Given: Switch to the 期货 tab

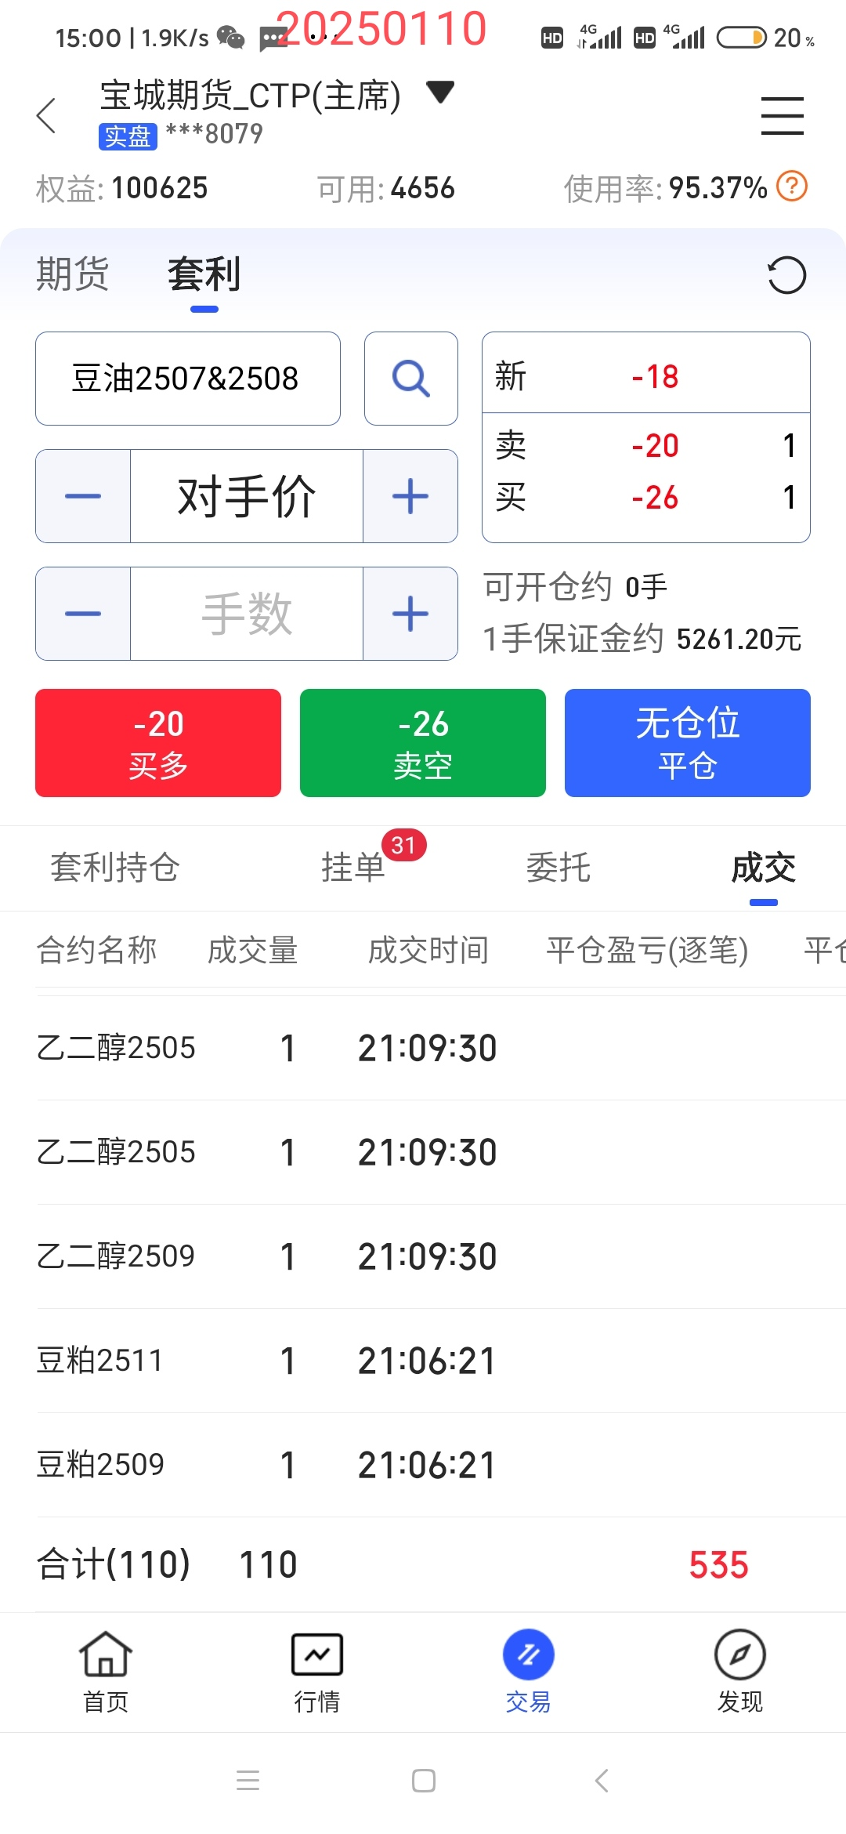Looking at the screenshot, I should [72, 274].
